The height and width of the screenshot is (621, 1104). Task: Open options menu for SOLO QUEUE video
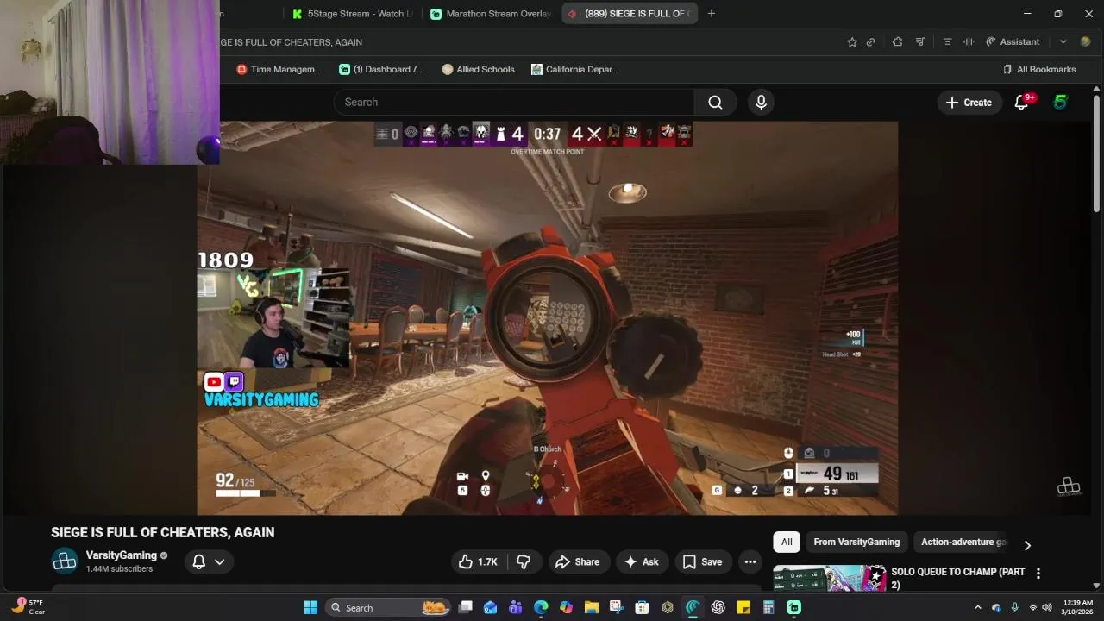pyautogui.click(x=1038, y=573)
